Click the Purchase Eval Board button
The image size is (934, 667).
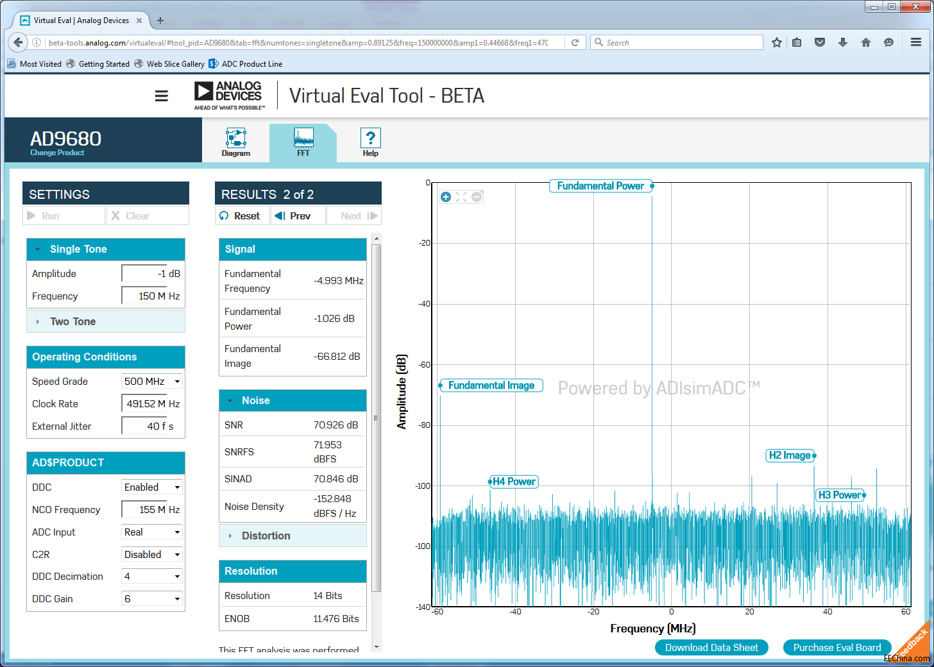pos(837,648)
